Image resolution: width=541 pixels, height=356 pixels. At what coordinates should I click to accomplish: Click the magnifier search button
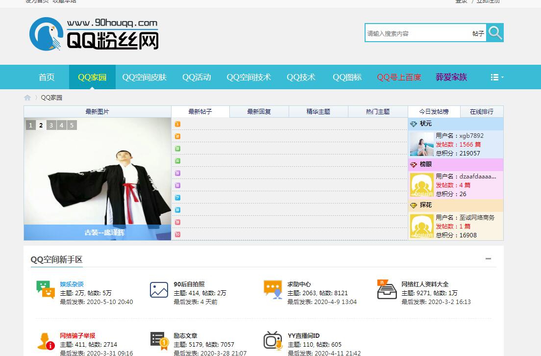[495, 33]
